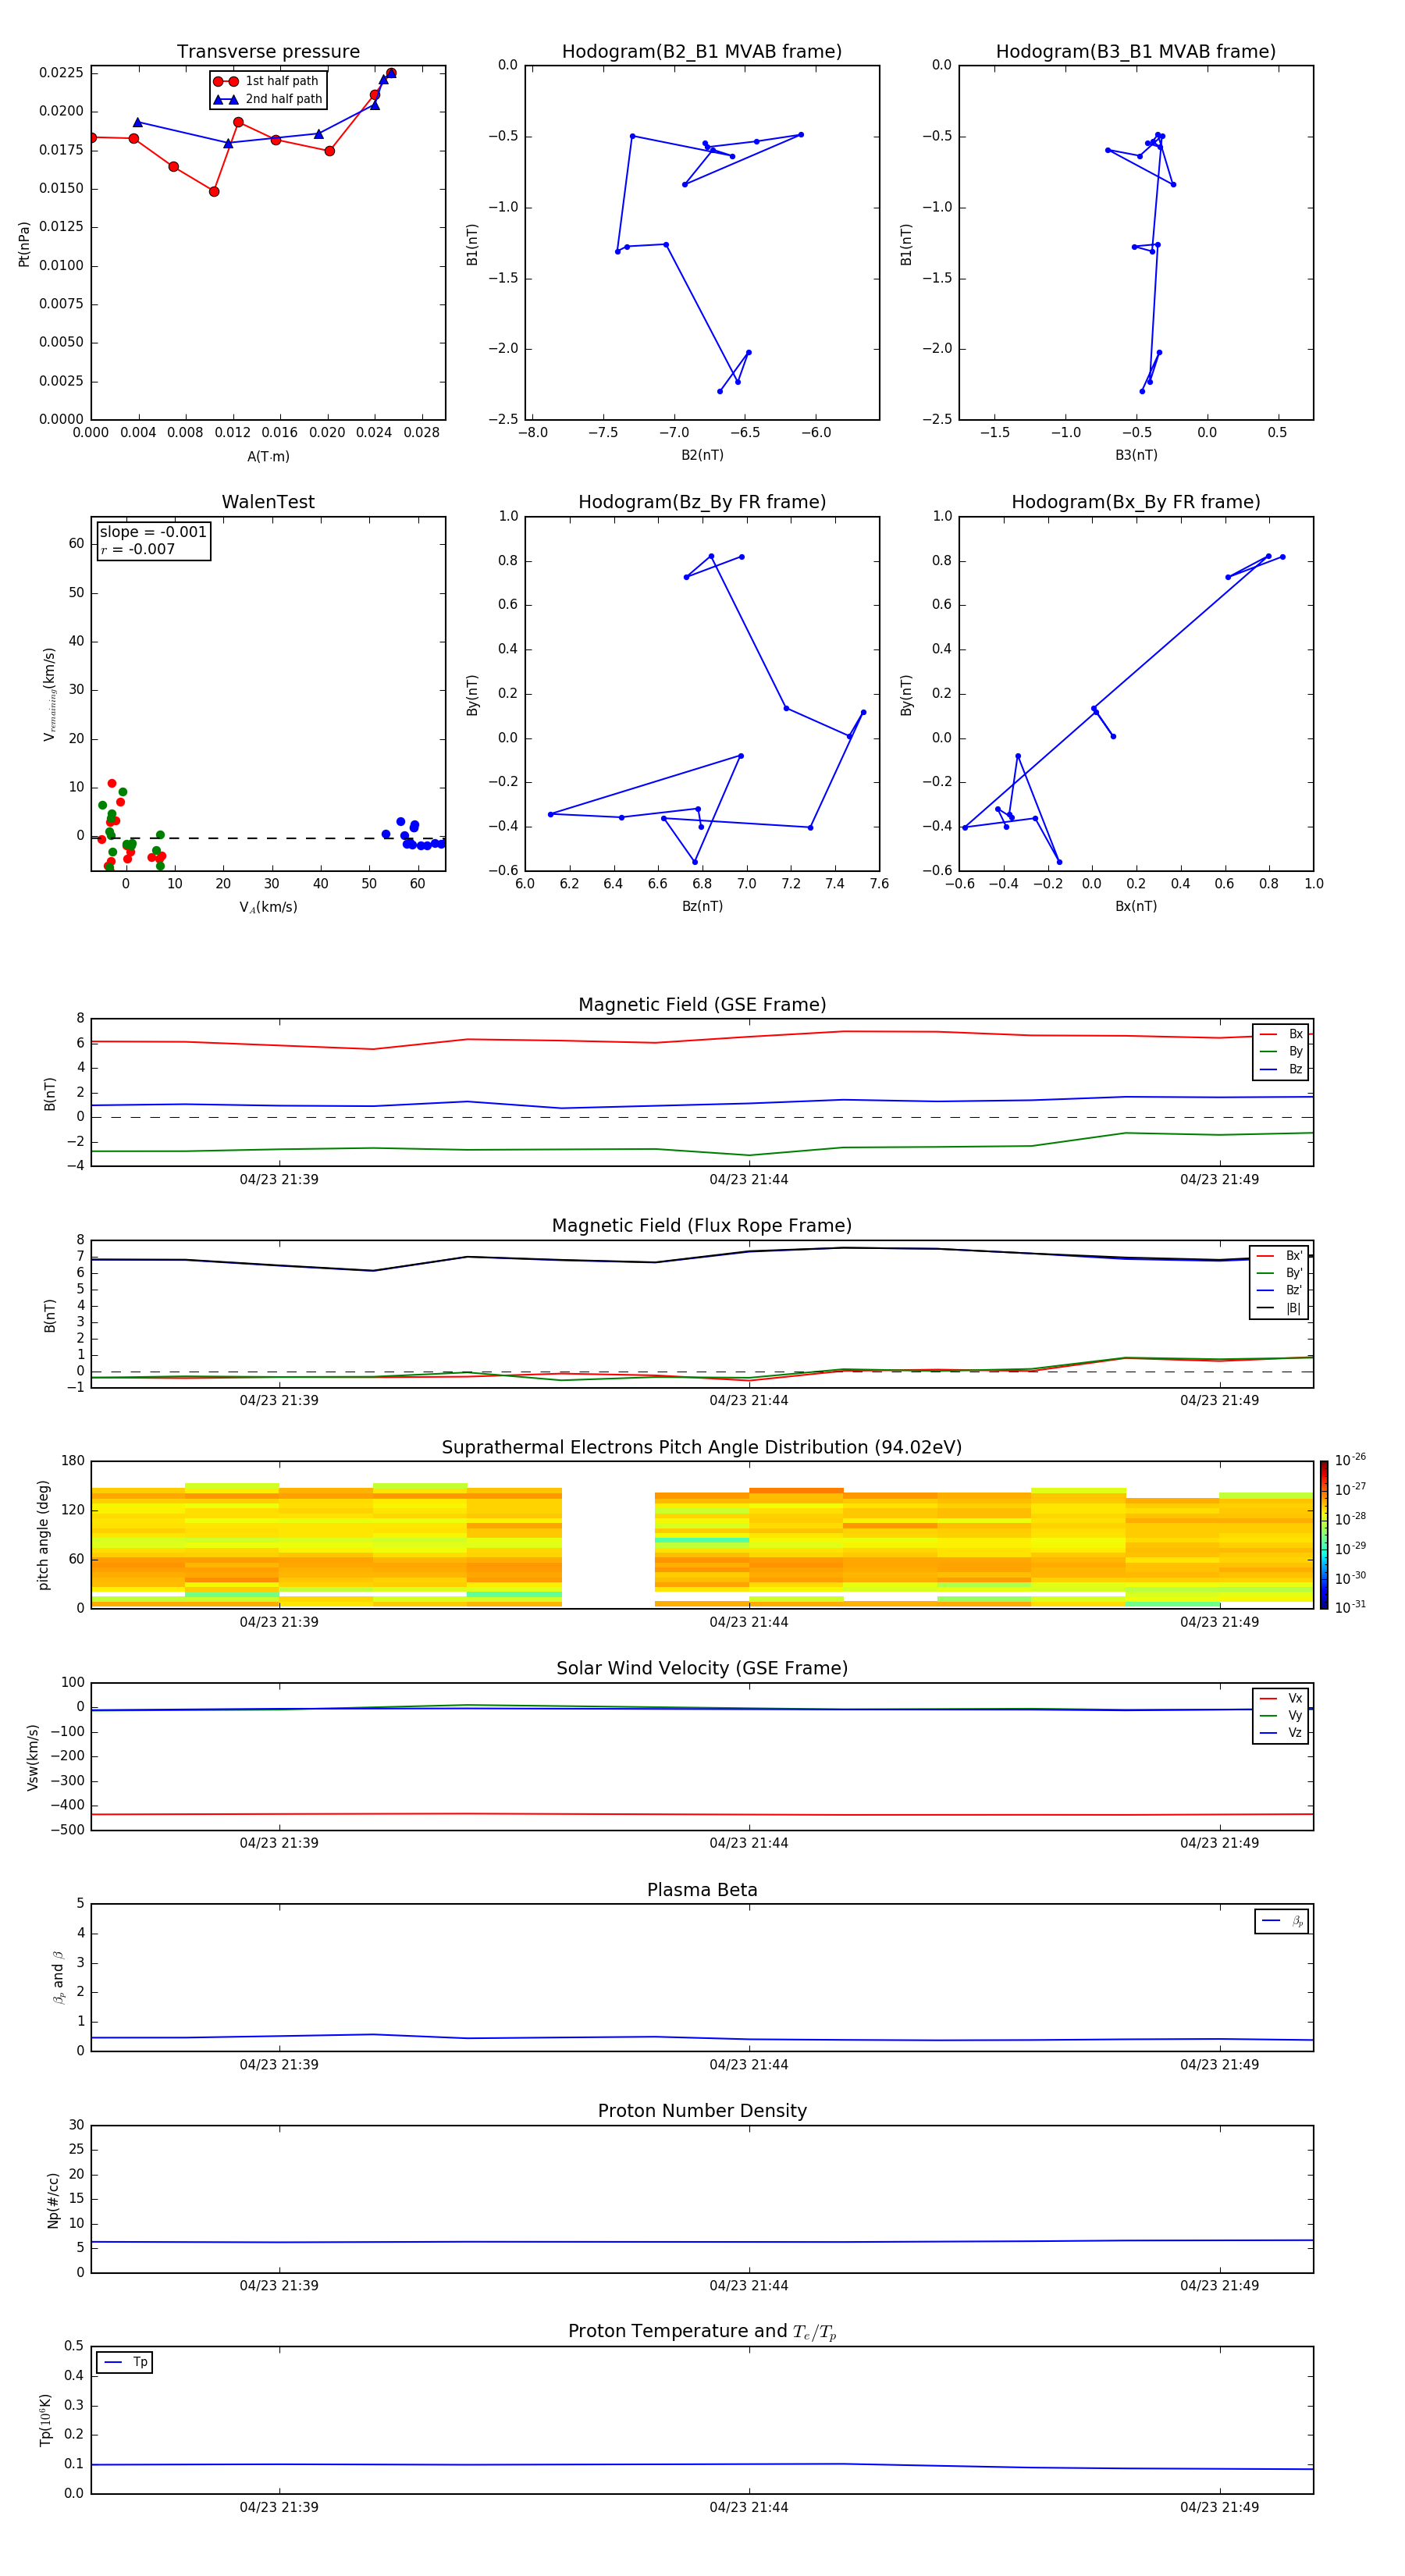This screenshot has width=1405, height=2576.
Task: Click 'Magnetic Field (Flux Rope Frame)' title
Action: click(702, 1226)
